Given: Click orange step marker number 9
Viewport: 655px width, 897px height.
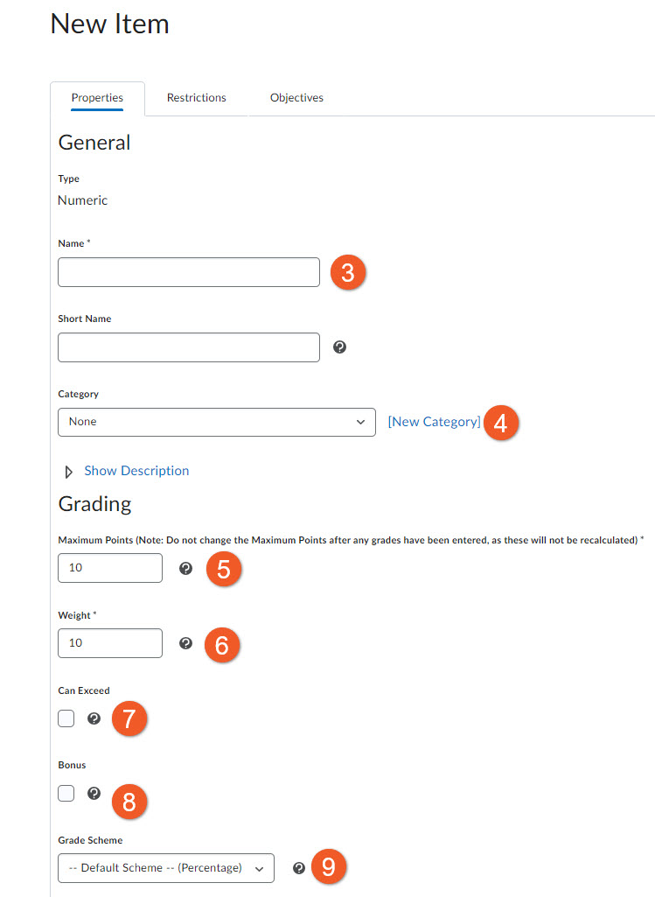Looking at the screenshot, I should pos(329,867).
